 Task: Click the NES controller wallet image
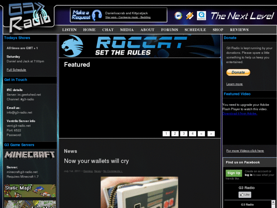(x=139, y=192)
